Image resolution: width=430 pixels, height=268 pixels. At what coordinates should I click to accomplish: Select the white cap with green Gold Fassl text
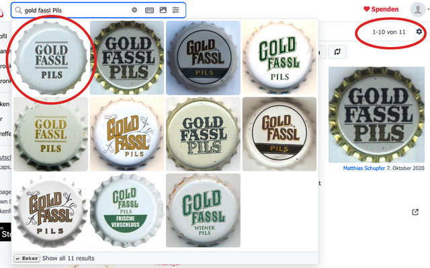click(x=279, y=58)
